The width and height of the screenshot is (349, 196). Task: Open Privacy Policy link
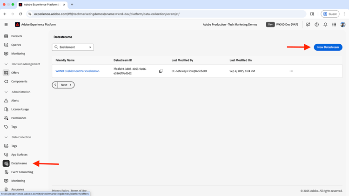60,191
